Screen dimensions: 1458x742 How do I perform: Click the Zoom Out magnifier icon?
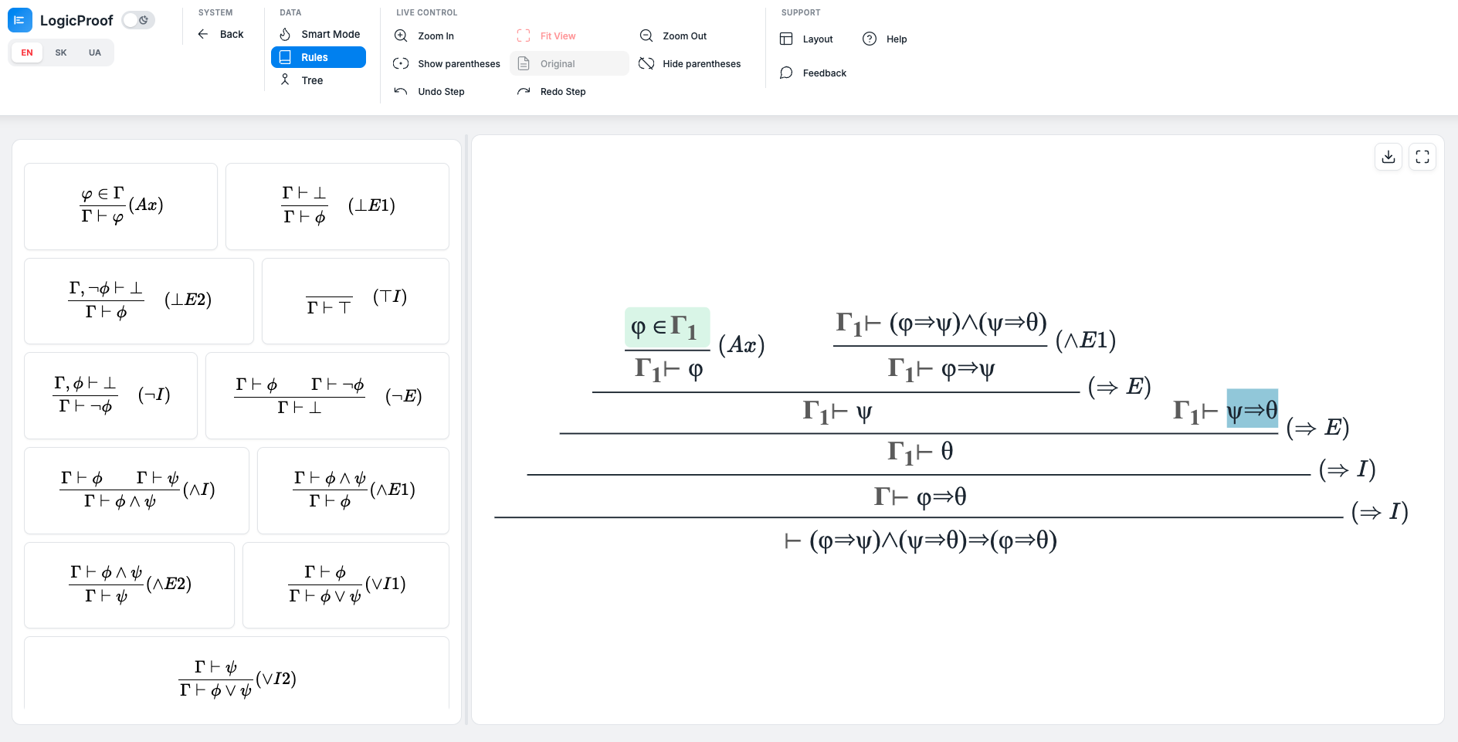646,36
